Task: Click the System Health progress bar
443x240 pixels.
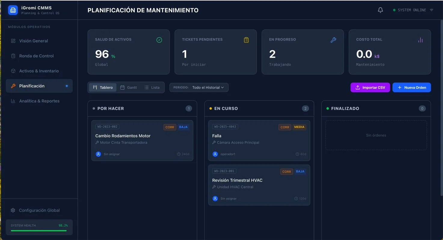Action: pos(38,231)
